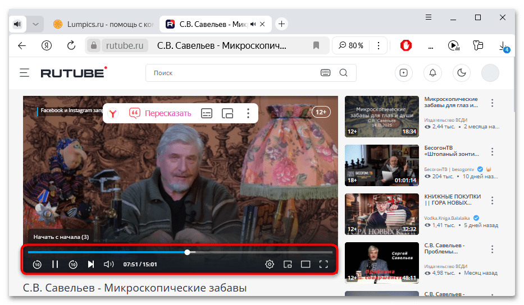Click the 12+ age rating badge on video
524x305 pixels.
321,112
